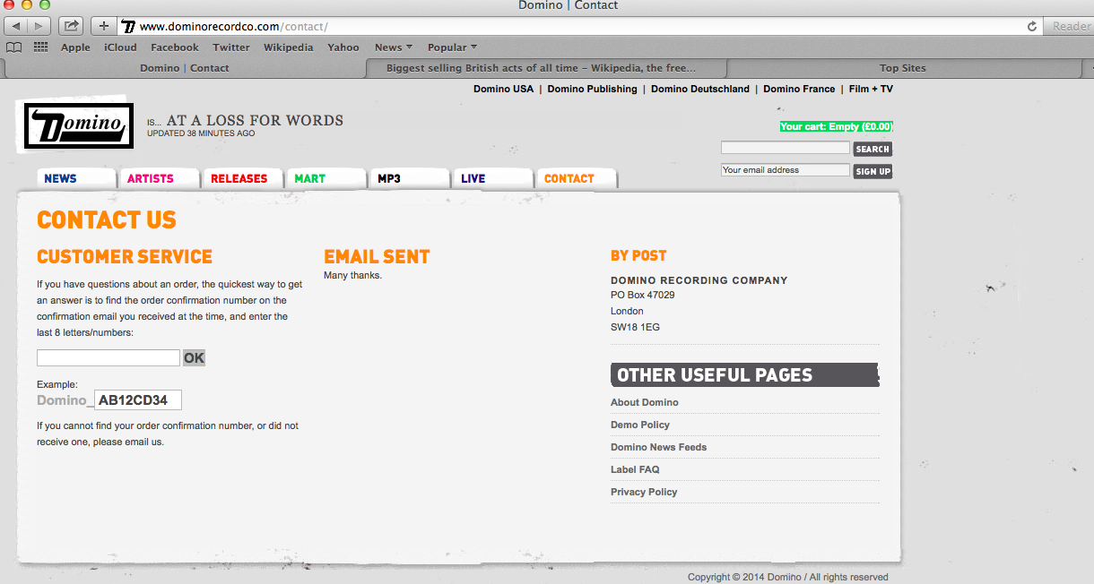Click UPDATED 38 MINUTES AGO text
Screen dimensions: 1094x584
click(201, 133)
